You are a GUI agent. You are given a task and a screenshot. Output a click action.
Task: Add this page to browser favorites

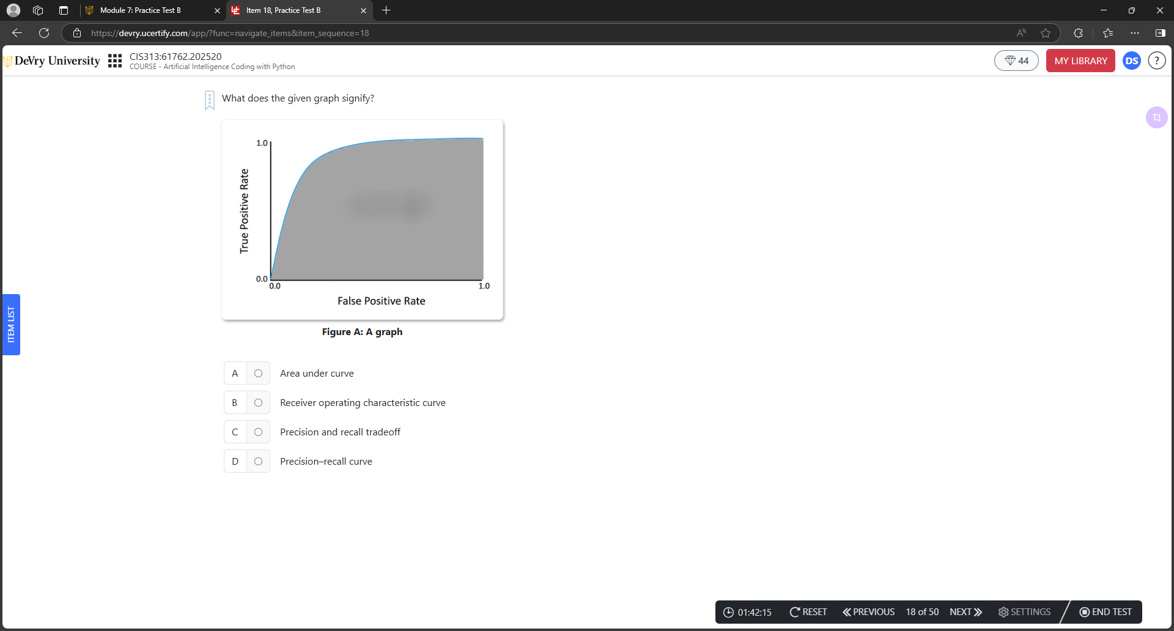[1046, 33]
